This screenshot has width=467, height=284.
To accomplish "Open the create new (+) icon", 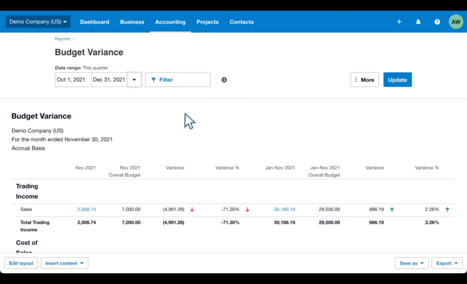I will click(399, 21).
